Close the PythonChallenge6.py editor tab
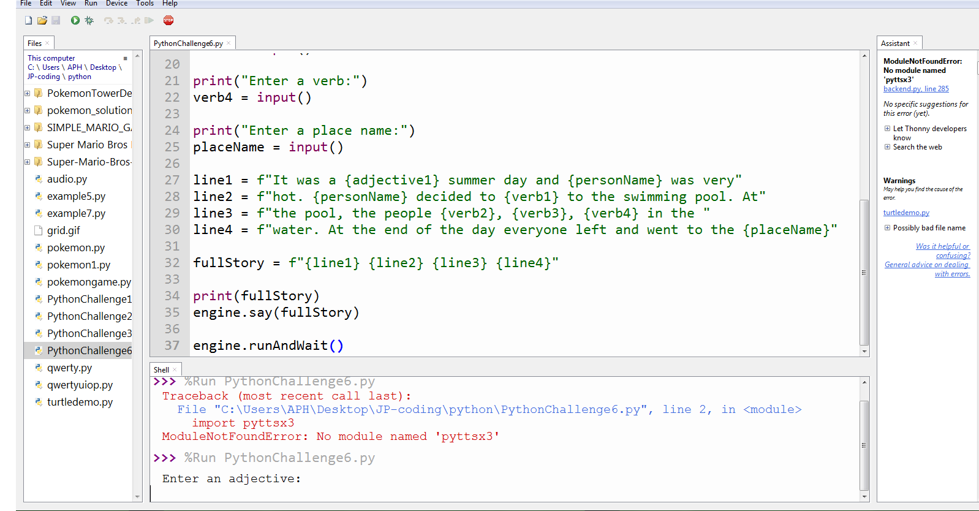 click(x=229, y=43)
